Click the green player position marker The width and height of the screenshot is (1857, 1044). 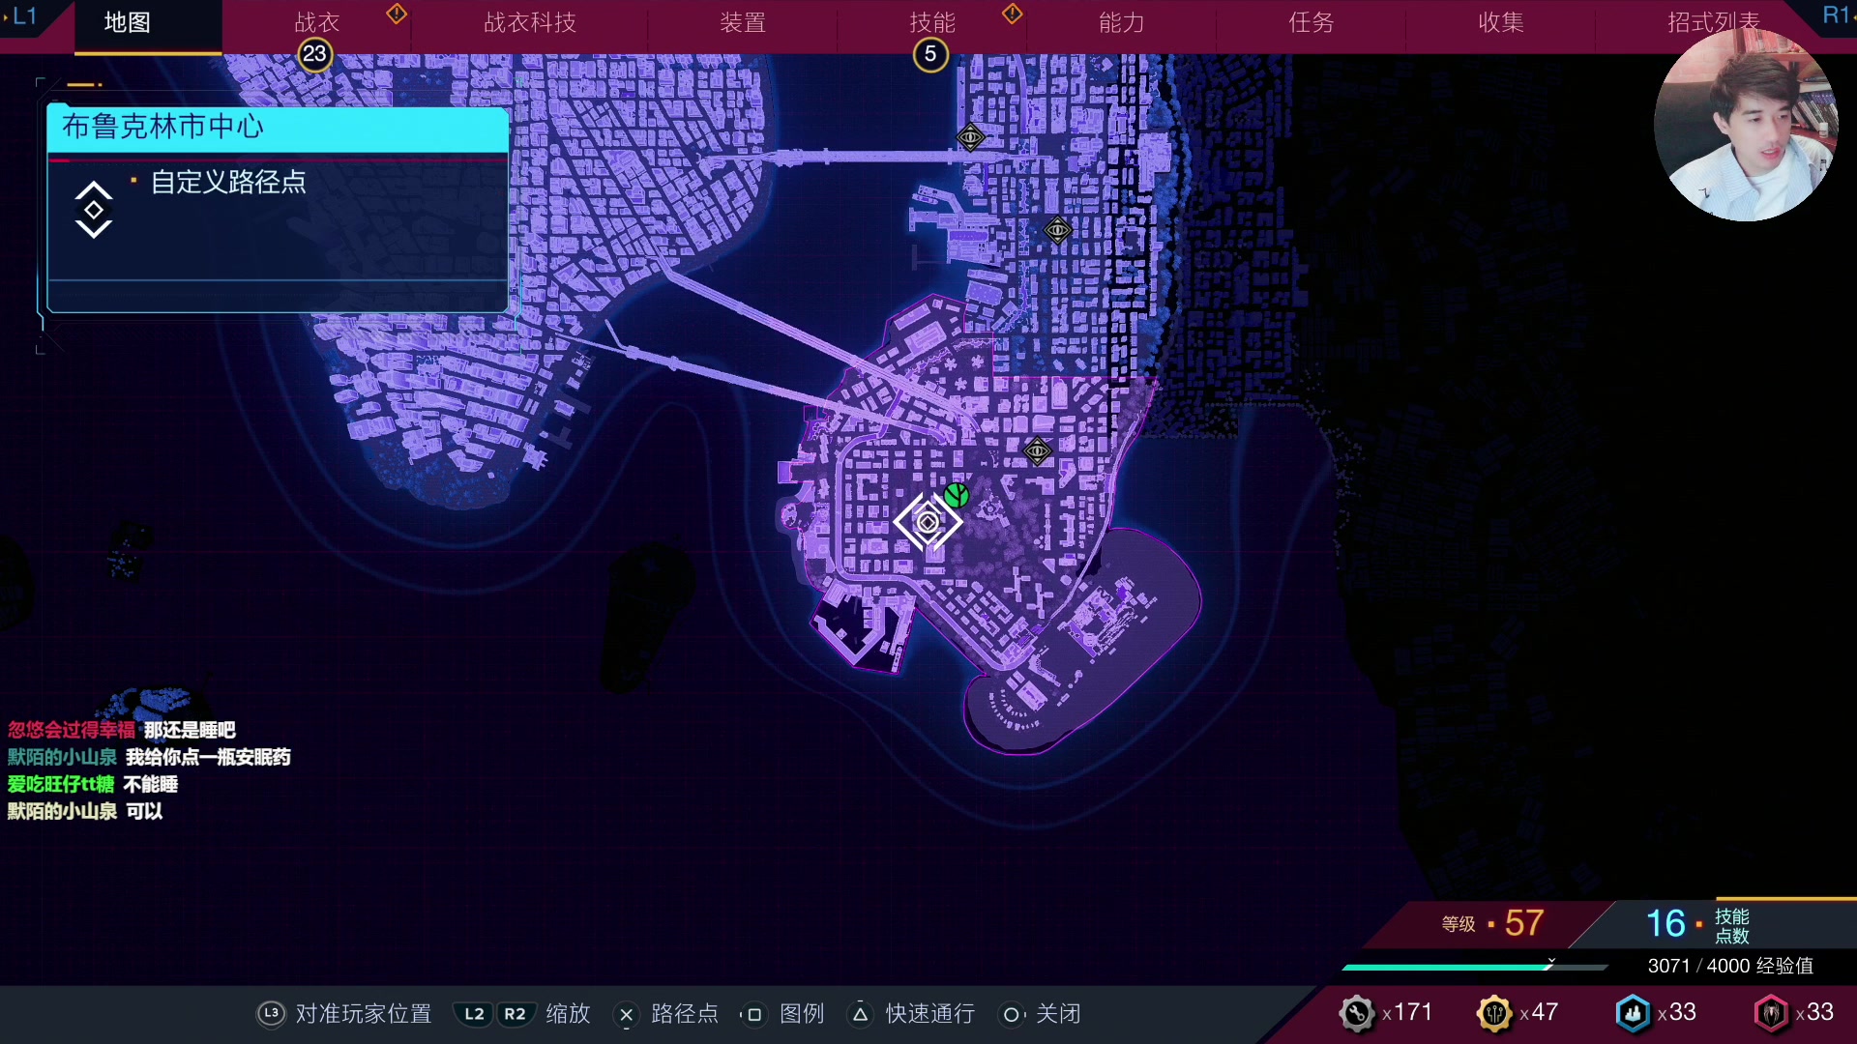point(957,495)
